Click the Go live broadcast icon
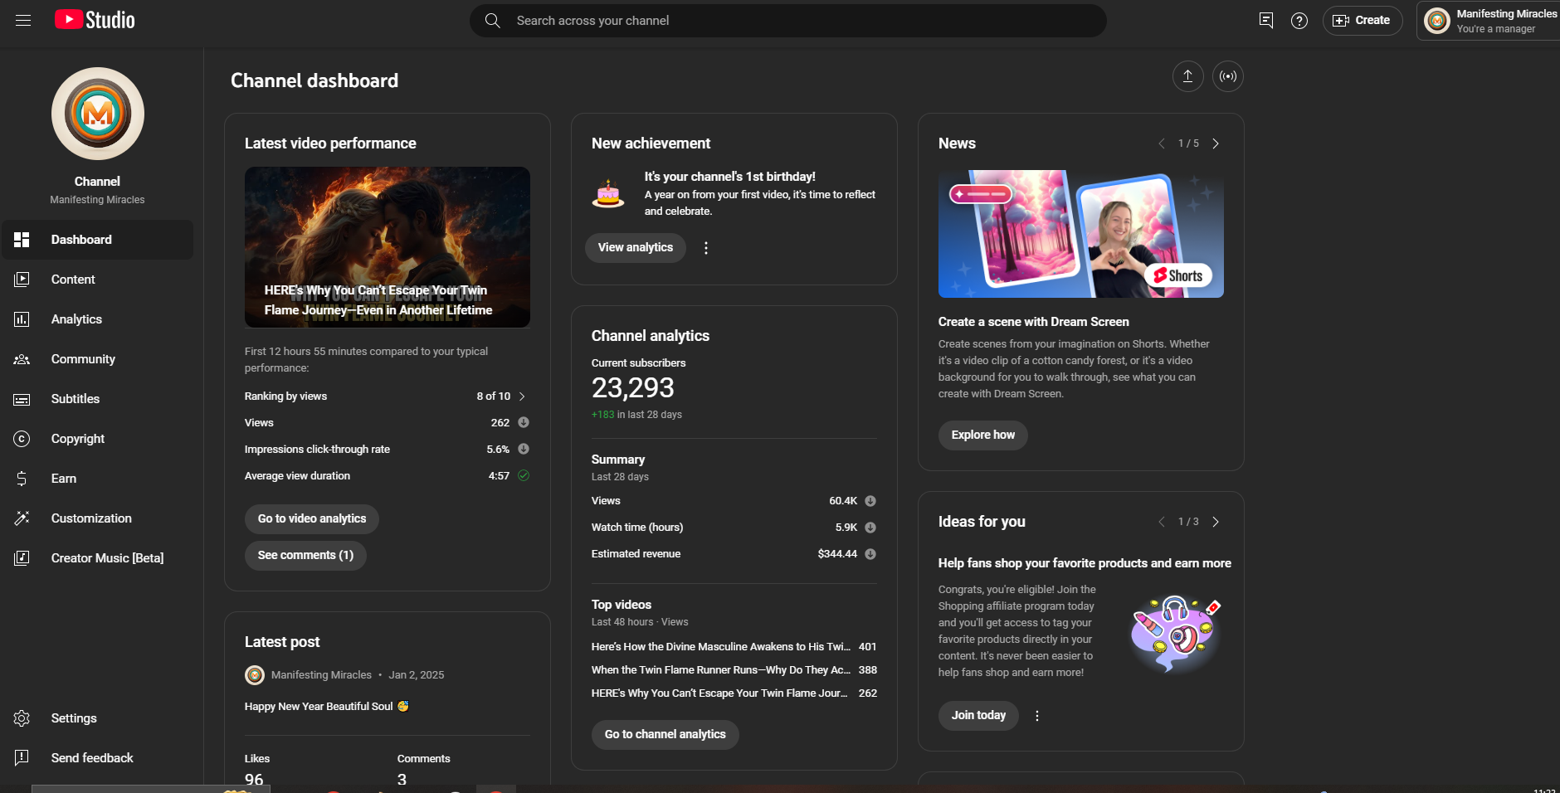The width and height of the screenshot is (1560, 793). coord(1228,76)
